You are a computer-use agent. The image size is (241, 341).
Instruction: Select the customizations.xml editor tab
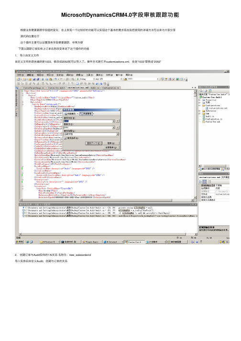(x=78, y=88)
